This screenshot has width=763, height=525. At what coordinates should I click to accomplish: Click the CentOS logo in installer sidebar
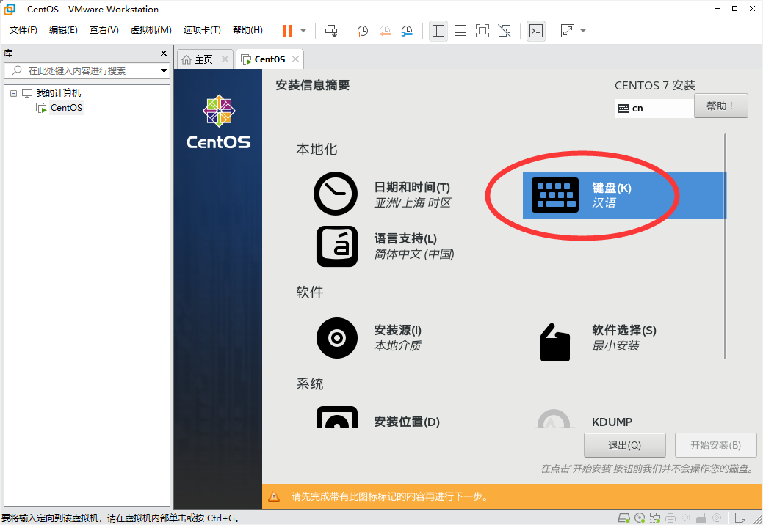(219, 122)
